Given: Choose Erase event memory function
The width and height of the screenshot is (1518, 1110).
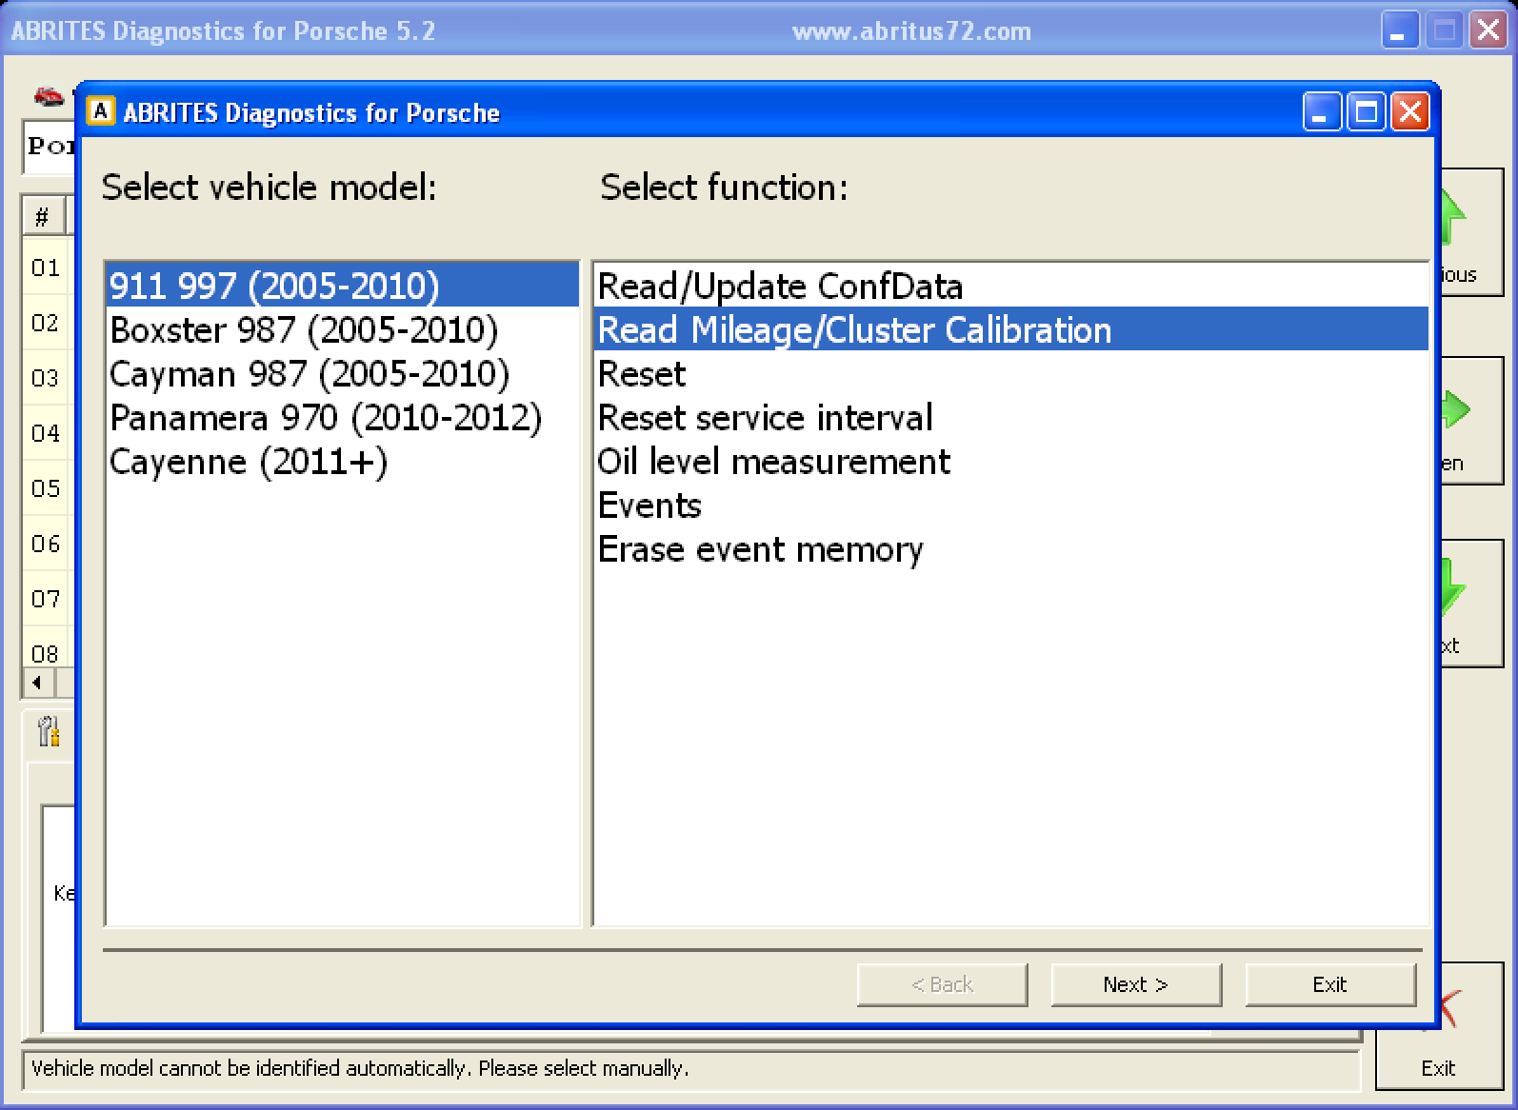Looking at the screenshot, I should pos(1011,548).
